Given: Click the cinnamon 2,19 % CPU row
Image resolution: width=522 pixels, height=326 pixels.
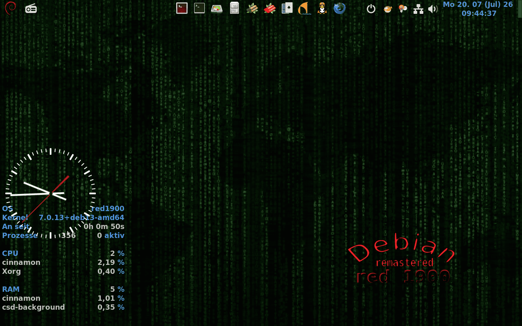Looking at the screenshot, I should (x=63, y=262).
